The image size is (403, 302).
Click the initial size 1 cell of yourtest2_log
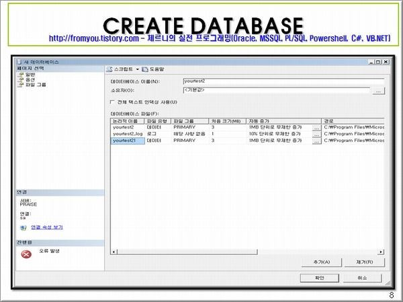pos(228,134)
